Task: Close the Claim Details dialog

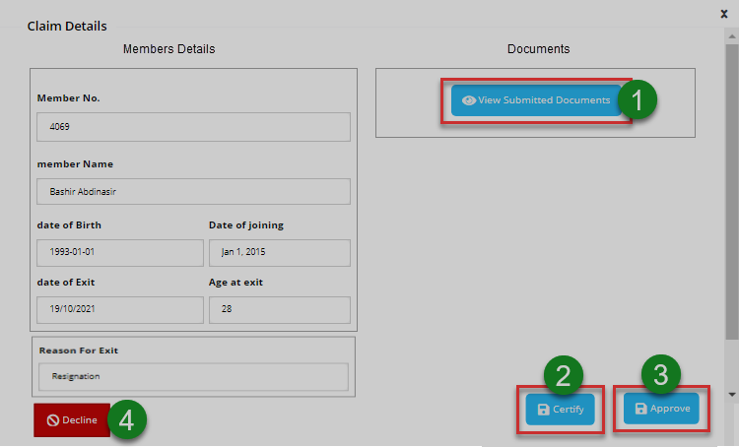Action: (x=724, y=15)
